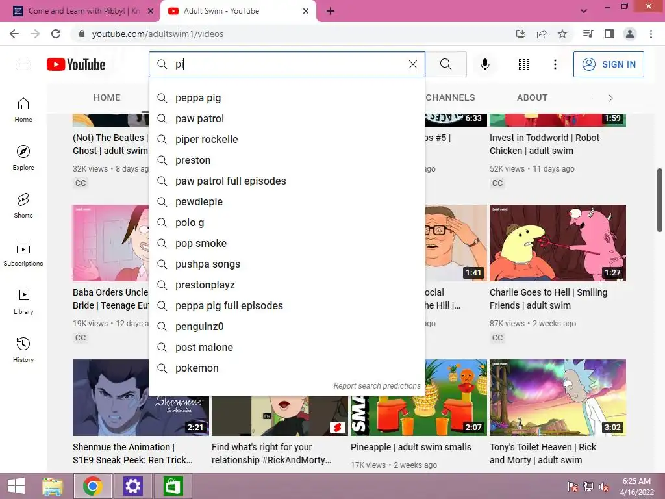Open 'Invest in Toddworld | Robot Chicken' video title
The width and height of the screenshot is (665, 499).
(545, 144)
